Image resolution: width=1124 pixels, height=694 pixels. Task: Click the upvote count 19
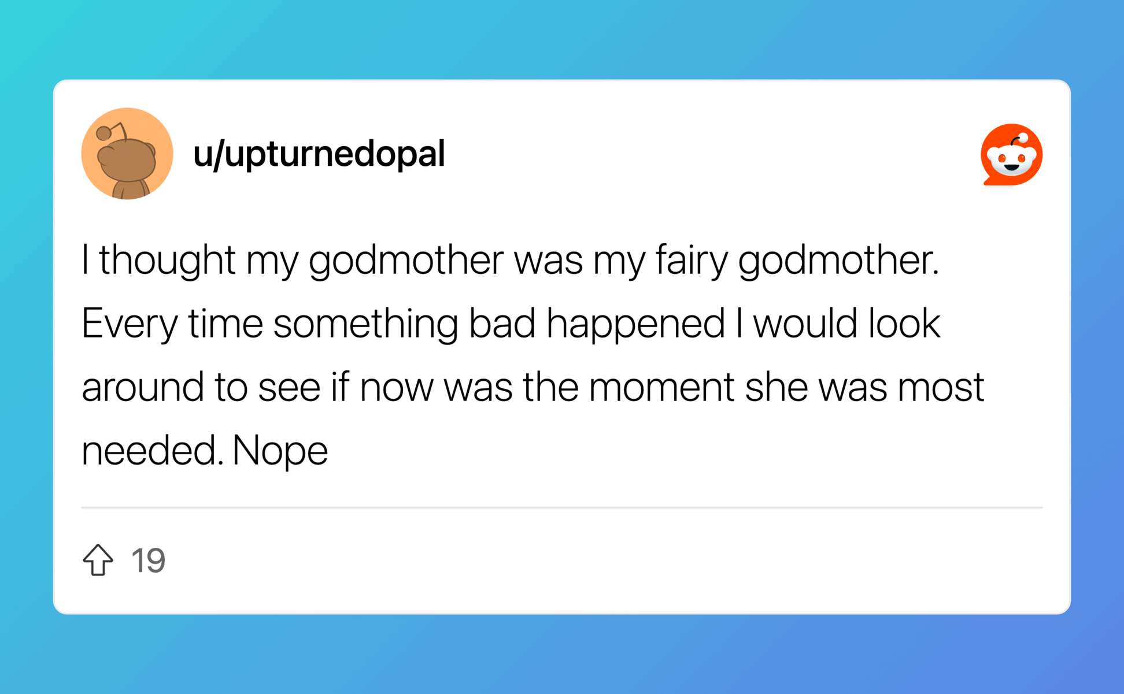pos(149,561)
